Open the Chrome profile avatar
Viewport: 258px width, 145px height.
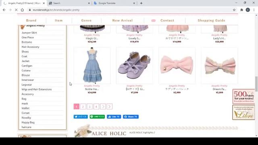click(248, 10)
